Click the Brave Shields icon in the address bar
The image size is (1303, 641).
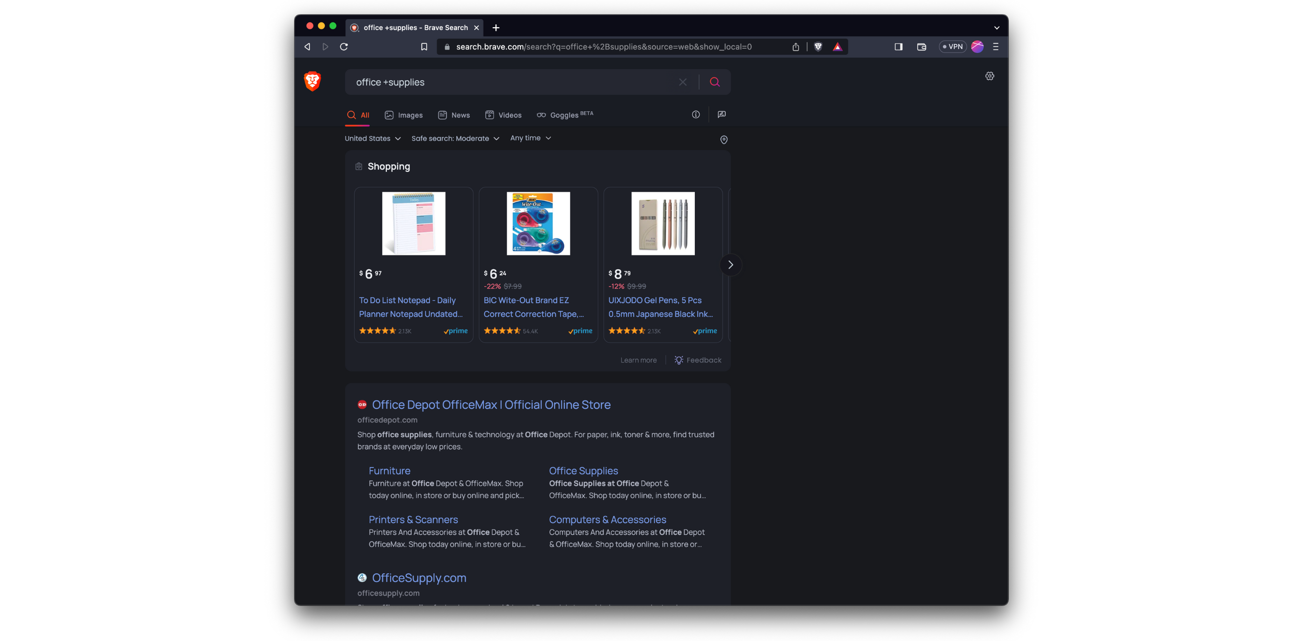click(x=817, y=46)
